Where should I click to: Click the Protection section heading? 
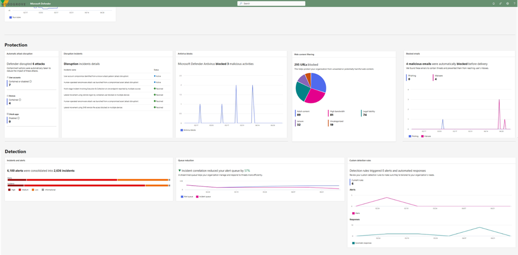click(x=16, y=45)
